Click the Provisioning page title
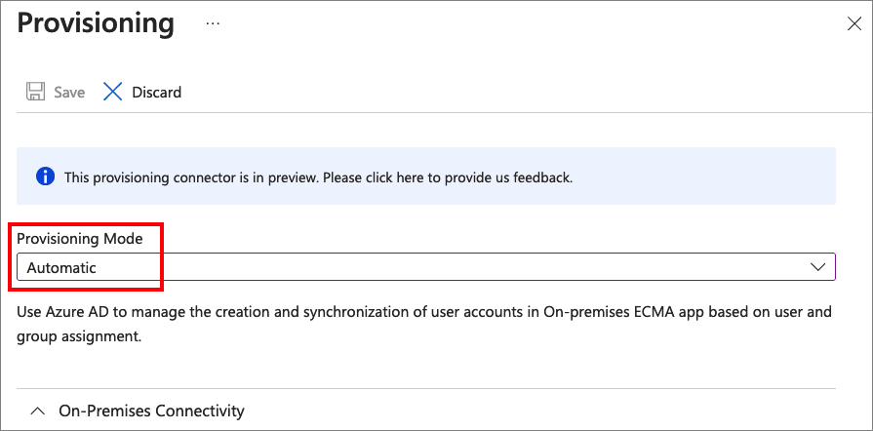Screen dimensions: 873x431 coord(96,23)
